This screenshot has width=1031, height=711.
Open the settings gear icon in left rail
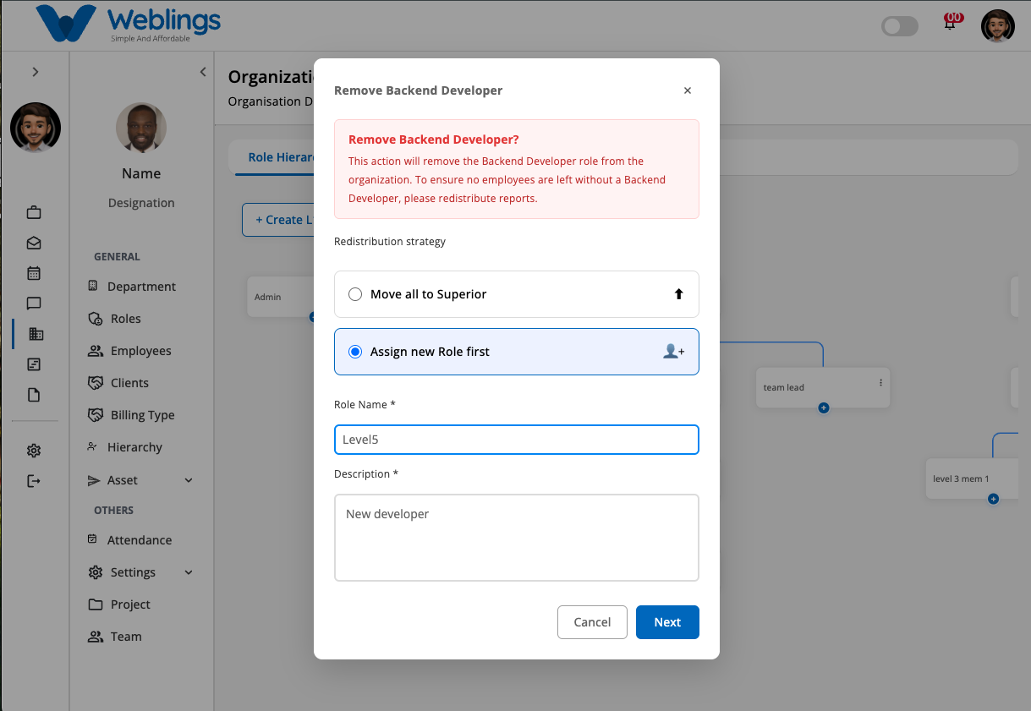(34, 451)
